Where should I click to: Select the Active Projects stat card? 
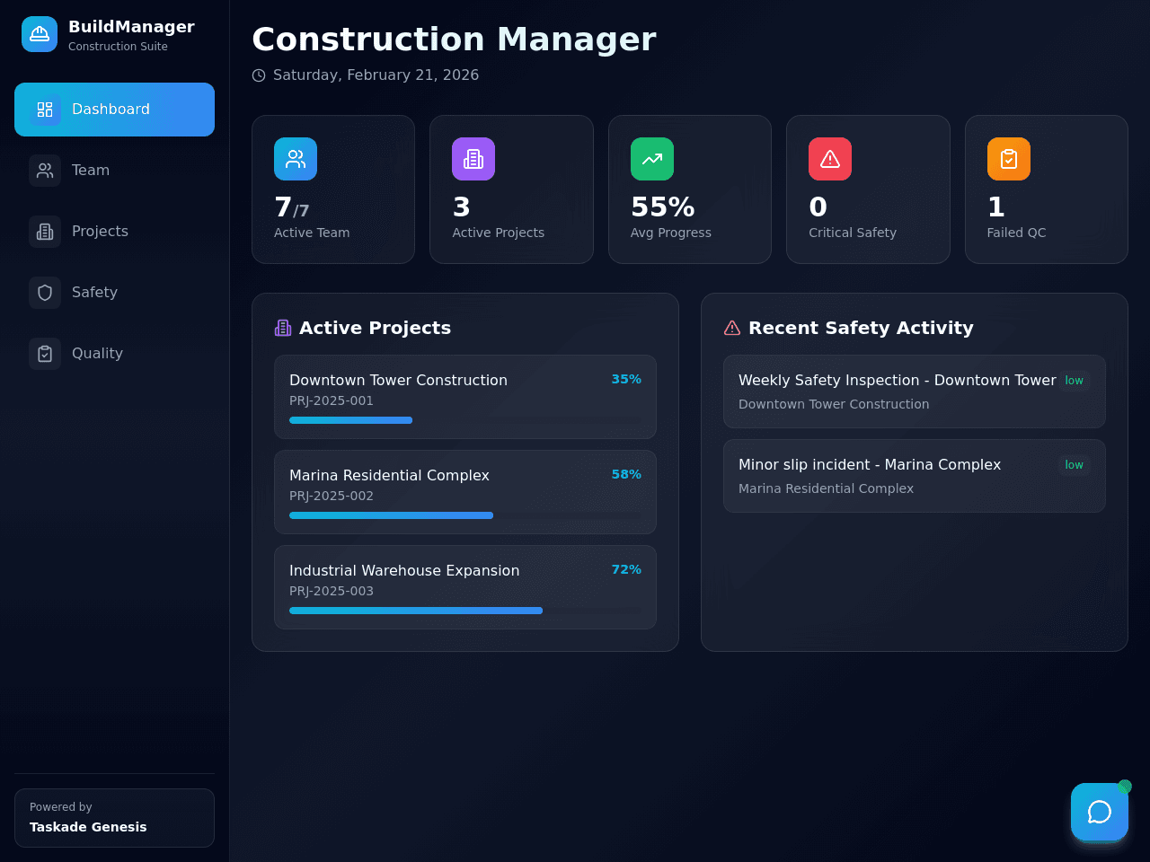point(511,189)
